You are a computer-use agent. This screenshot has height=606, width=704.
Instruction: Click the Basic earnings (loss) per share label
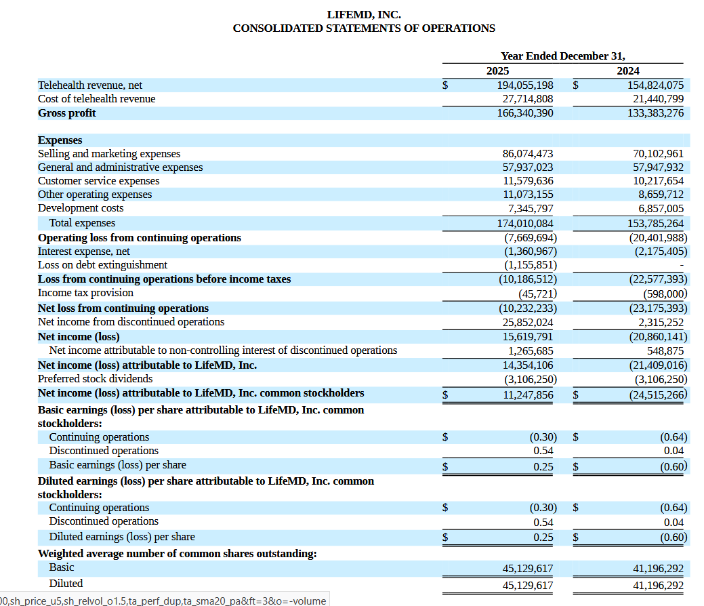[117, 465]
